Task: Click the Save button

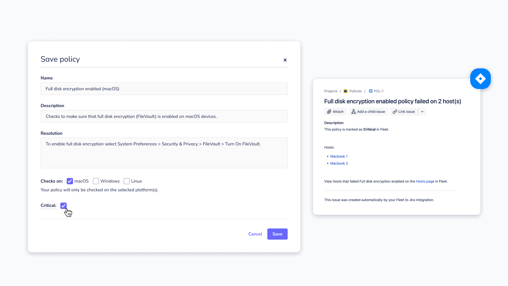Action: (x=277, y=234)
